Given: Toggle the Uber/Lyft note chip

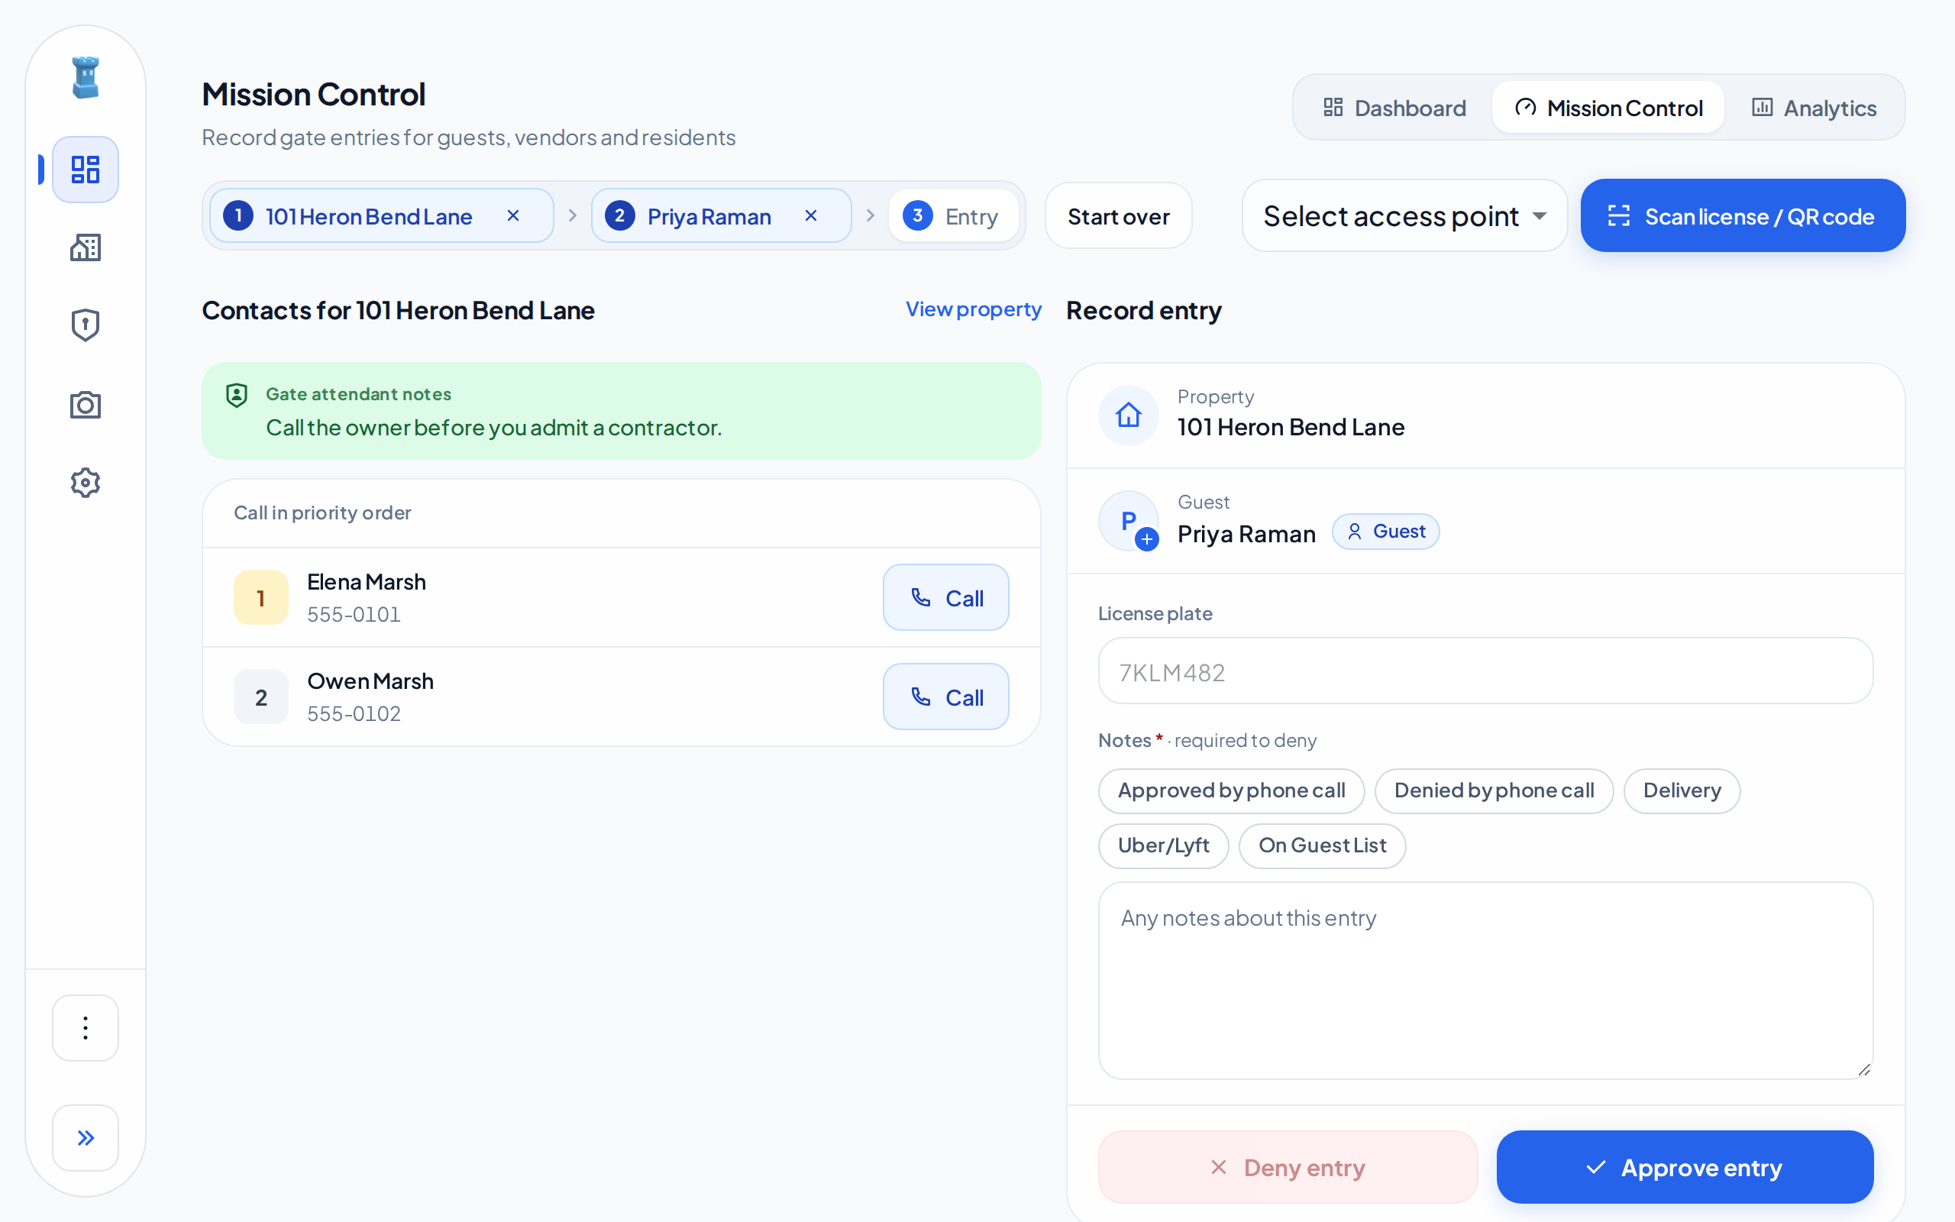Looking at the screenshot, I should tap(1163, 845).
